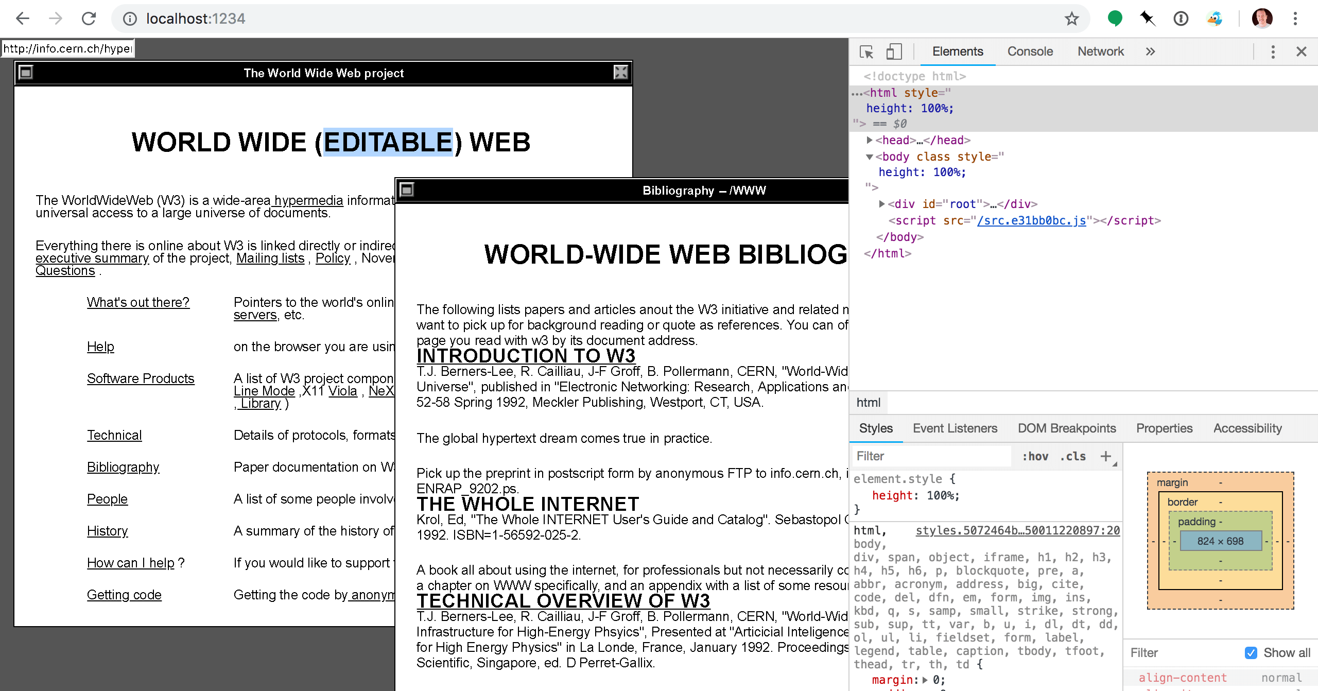Show more DevTools tabs with the chevron
Viewport: 1318px width, 691px height.
1150,51
